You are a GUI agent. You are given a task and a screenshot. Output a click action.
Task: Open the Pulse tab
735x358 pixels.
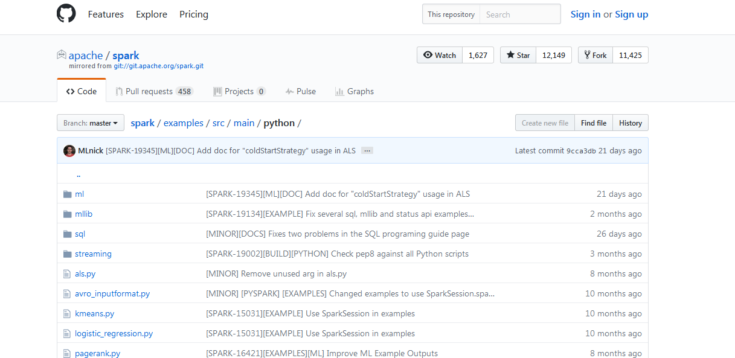tap(301, 91)
